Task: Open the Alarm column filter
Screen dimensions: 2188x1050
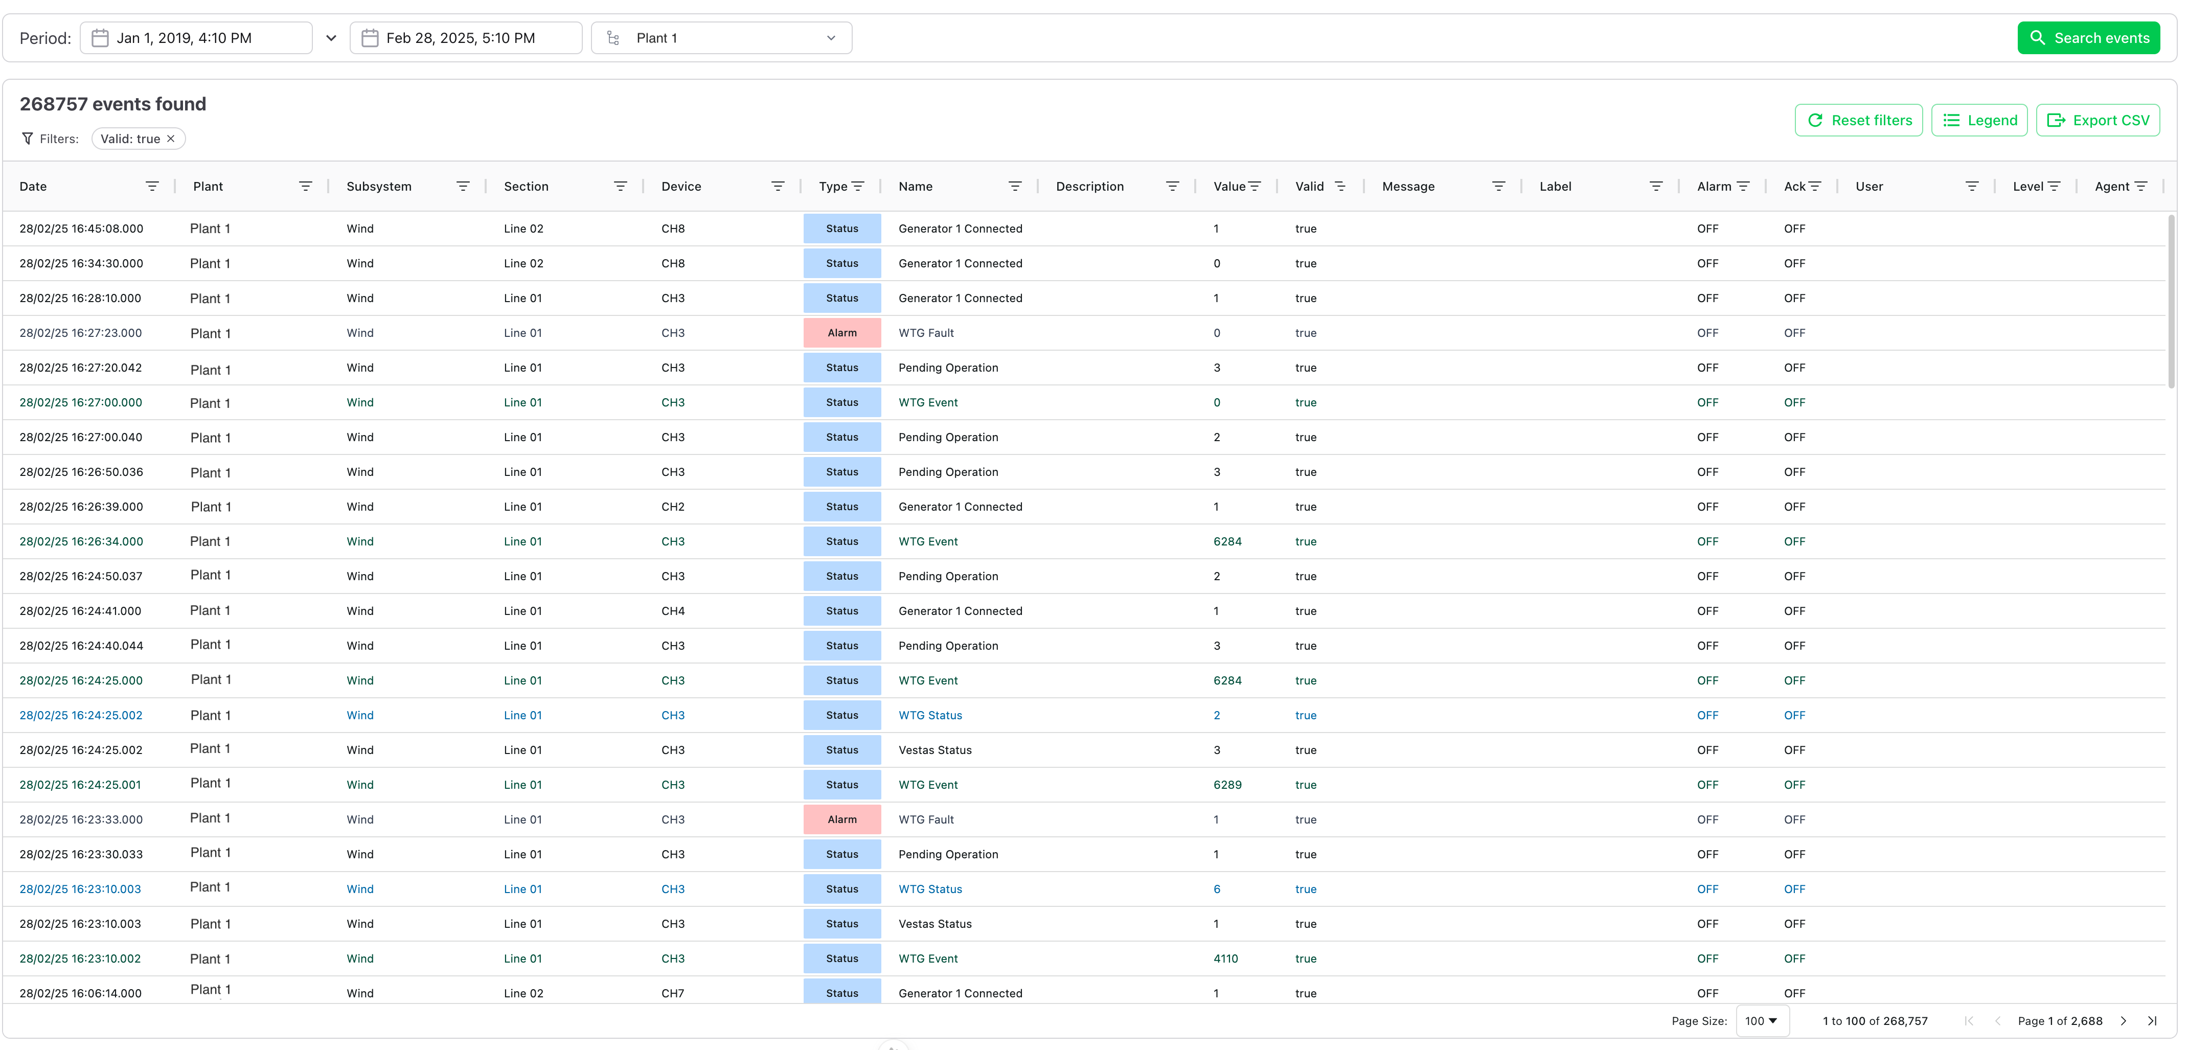Action: [x=1744, y=186]
